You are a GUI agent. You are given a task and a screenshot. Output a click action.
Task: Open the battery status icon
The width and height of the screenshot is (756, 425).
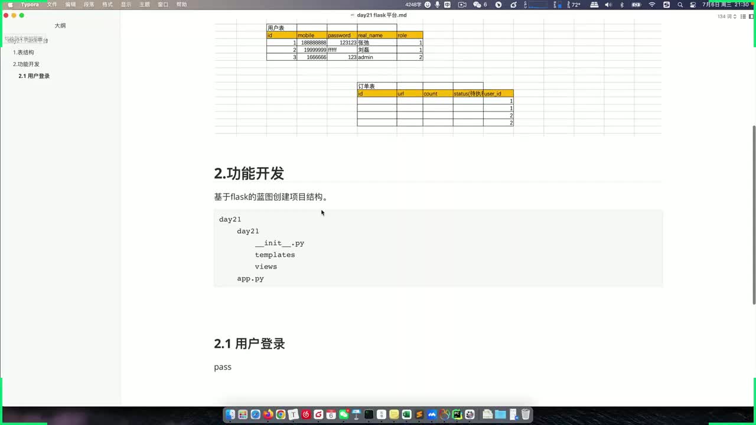coord(636,5)
